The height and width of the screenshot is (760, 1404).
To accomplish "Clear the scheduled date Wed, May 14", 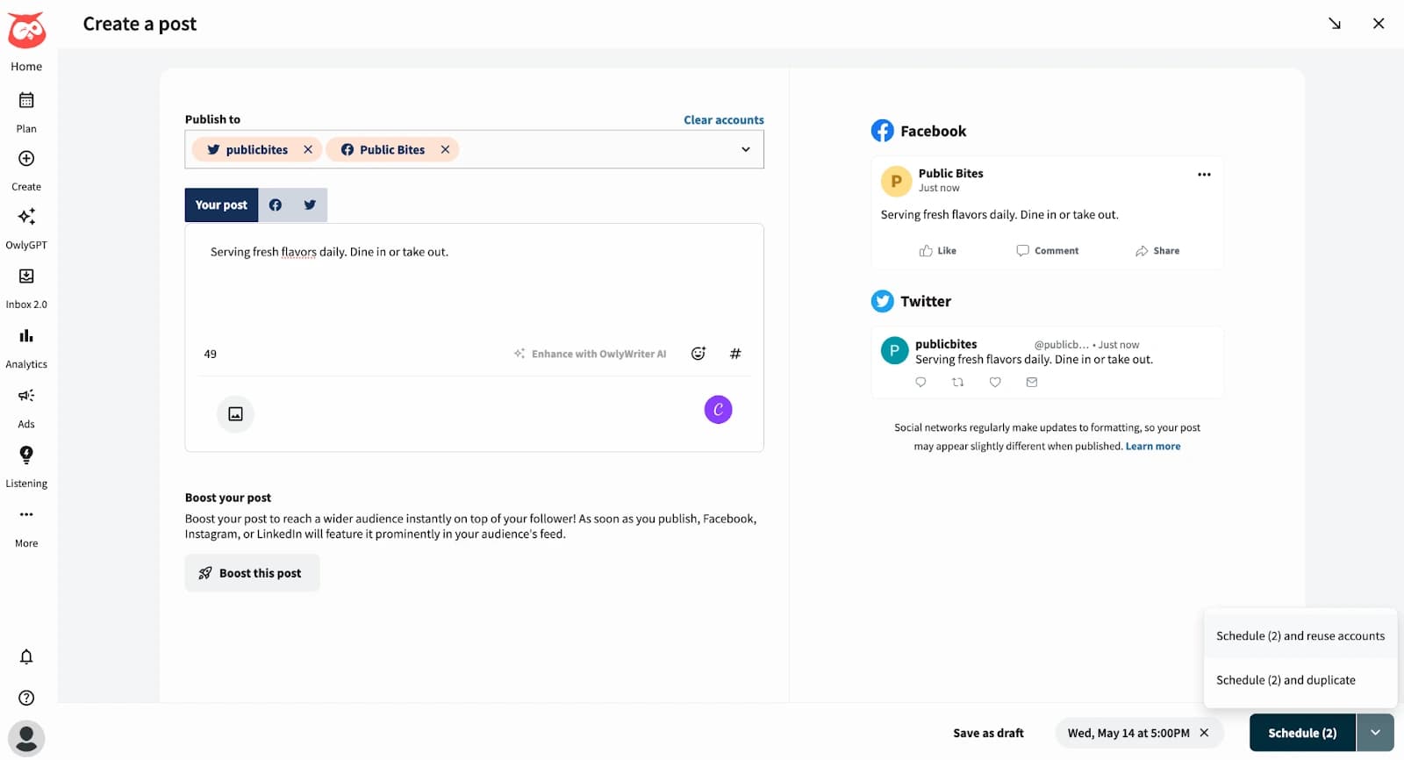I will tap(1204, 733).
